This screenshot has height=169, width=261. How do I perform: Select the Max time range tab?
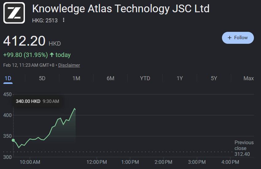(x=248, y=78)
